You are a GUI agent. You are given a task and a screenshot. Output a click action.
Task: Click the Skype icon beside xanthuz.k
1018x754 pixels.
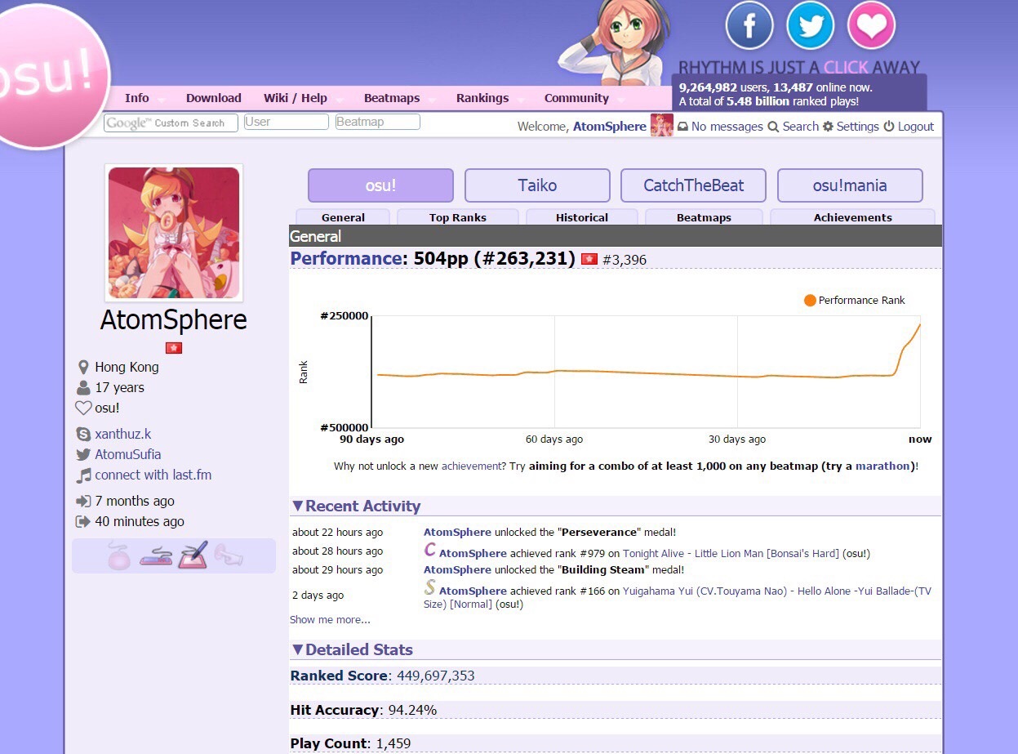pyautogui.click(x=83, y=435)
